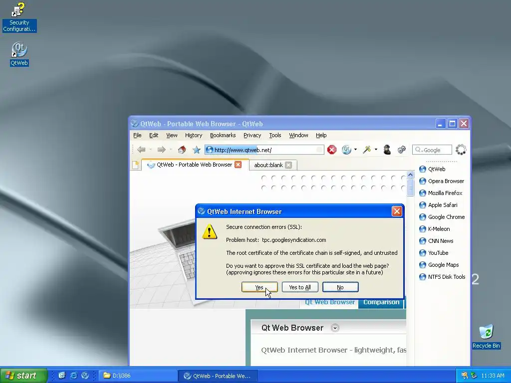Open the View menu

click(172, 135)
